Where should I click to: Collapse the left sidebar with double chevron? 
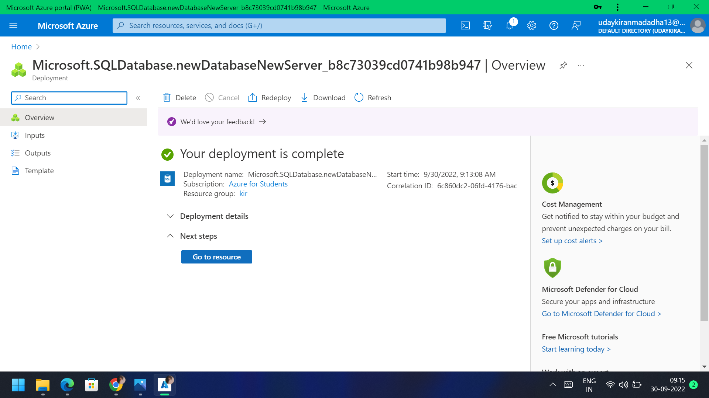(x=138, y=98)
